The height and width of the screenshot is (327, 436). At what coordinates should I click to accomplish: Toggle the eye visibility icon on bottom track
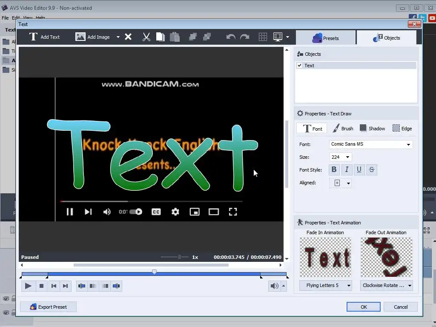[6, 313]
